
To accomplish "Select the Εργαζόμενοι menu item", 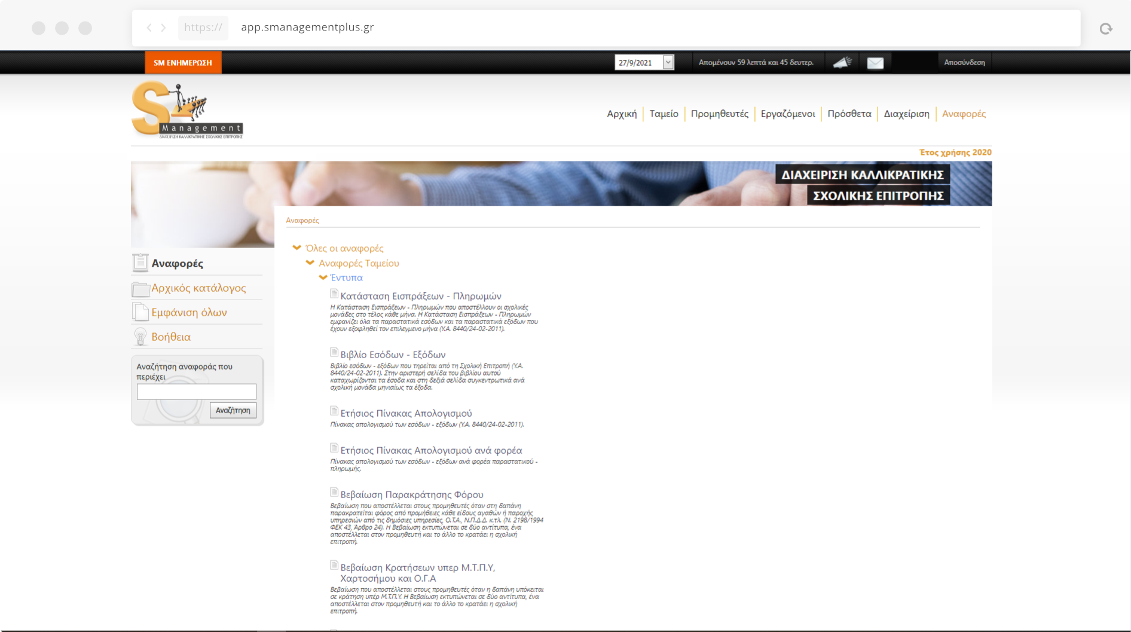I will (787, 114).
